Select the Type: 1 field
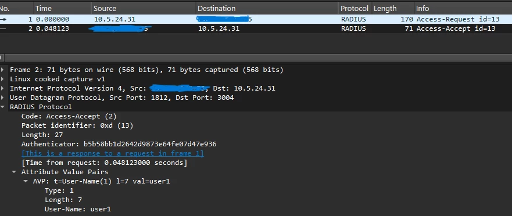 59,190
